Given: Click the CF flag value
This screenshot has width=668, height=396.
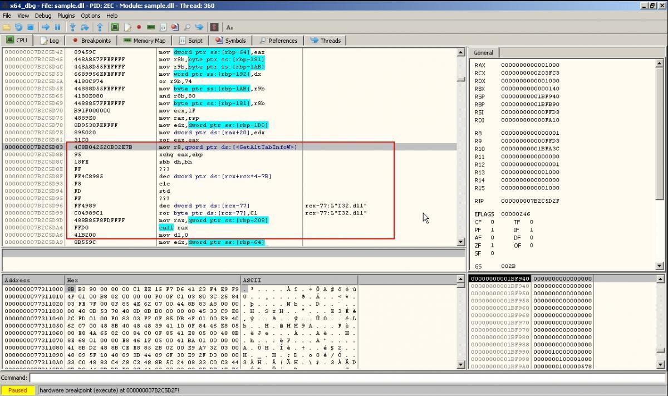Looking at the screenshot, I should [492, 222].
